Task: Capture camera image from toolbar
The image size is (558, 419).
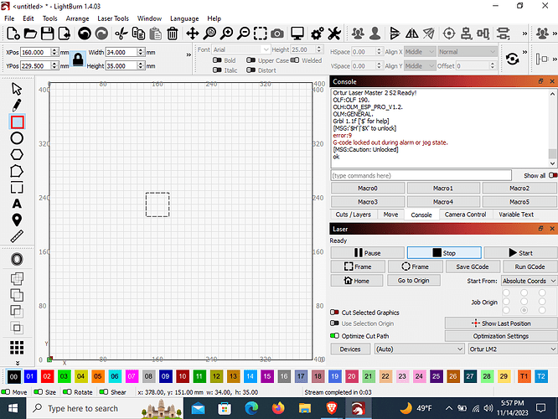Action: 277,34
